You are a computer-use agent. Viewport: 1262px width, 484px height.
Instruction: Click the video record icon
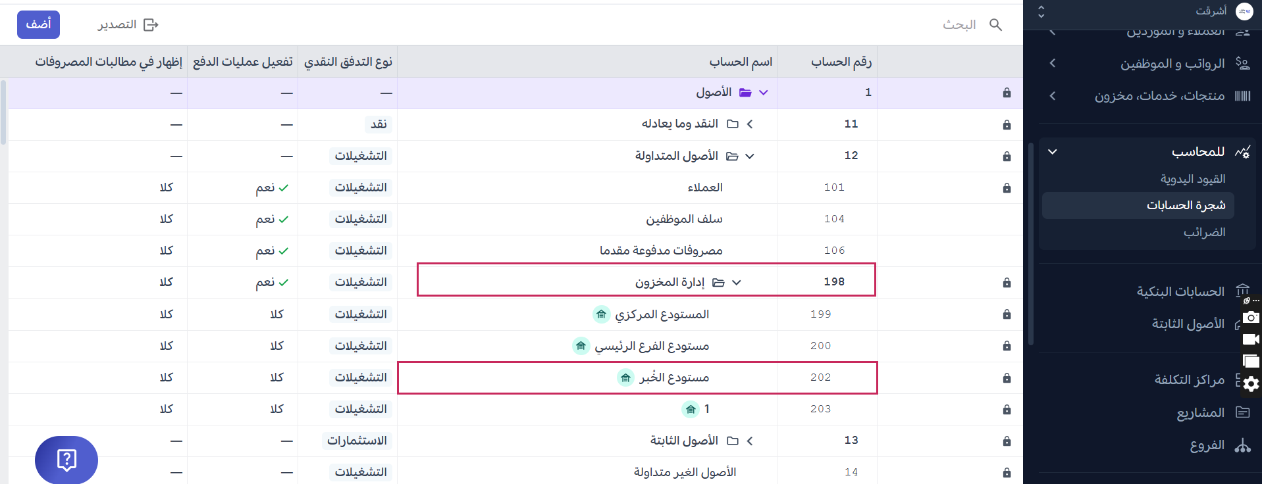point(1251,339)
